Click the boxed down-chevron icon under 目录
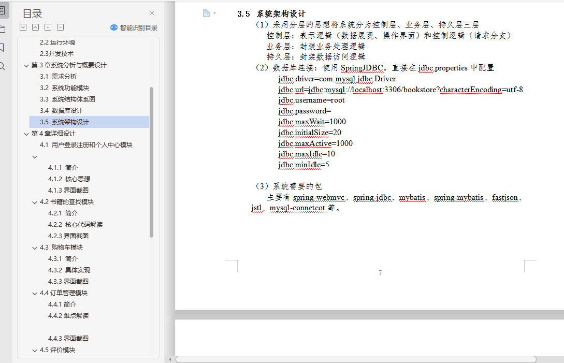The width and height of the screenshot is (564, 363). click(23, 27)
